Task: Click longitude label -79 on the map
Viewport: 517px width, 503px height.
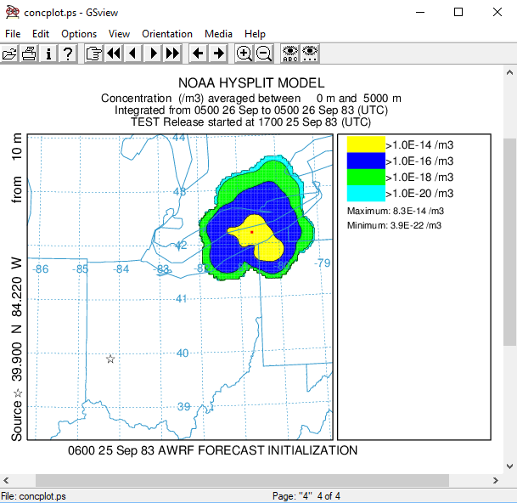Action: pos(322,263)
